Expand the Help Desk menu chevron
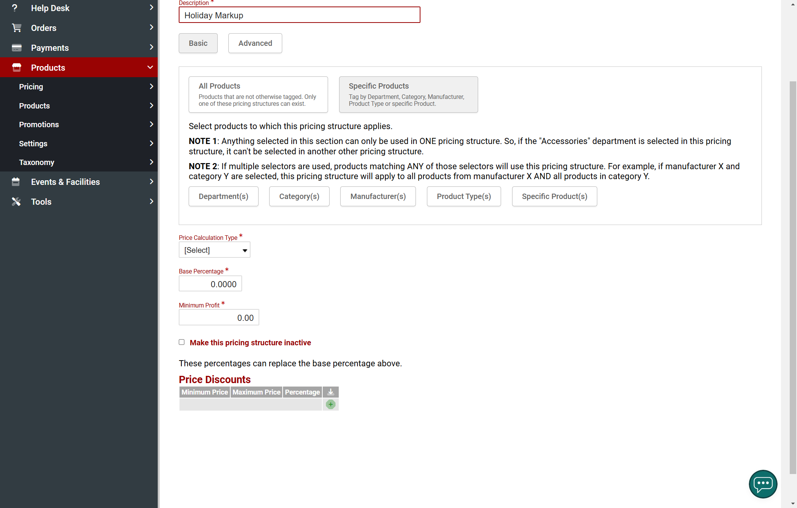797x508 pixels. (x=151, y=8)
